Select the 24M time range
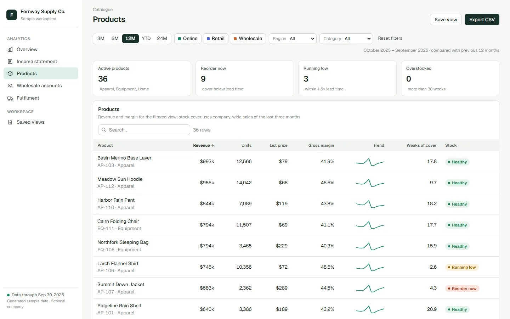This screenshot has width=510, height=319. (162, 39)
